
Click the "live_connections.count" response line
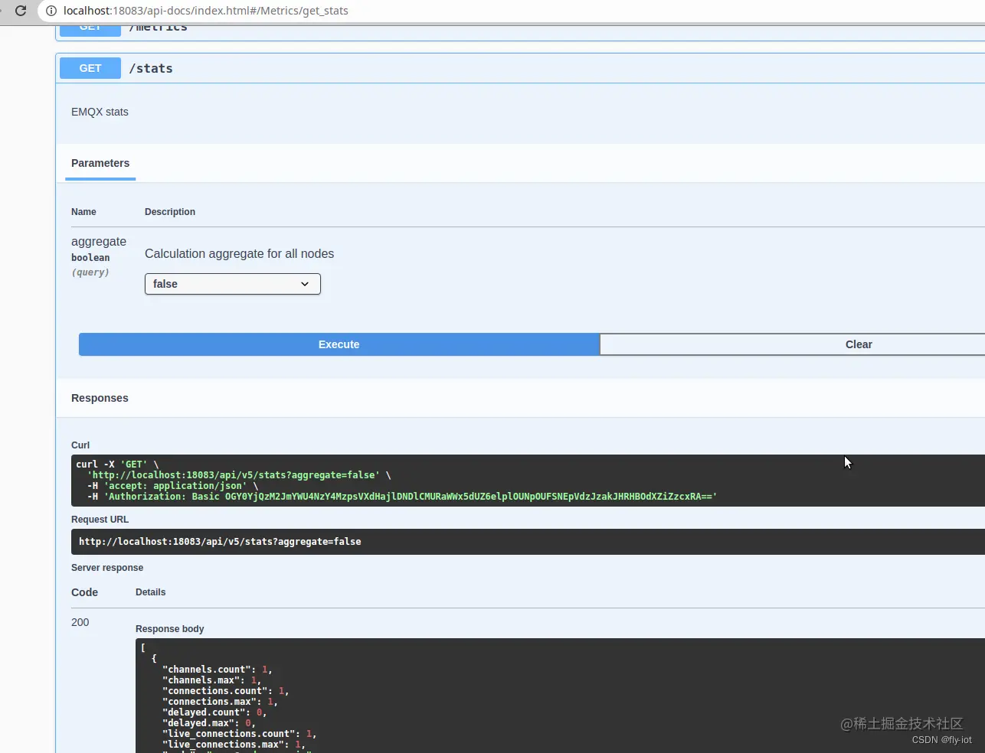(x=239, y=734)
